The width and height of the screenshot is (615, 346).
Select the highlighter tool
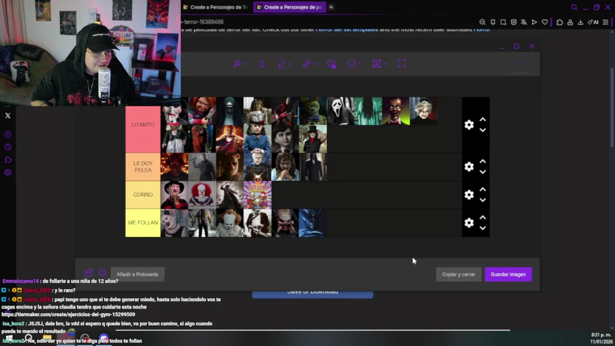click(x=282, y=64)
